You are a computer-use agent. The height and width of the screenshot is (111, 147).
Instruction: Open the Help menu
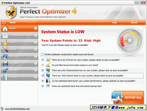coord(114,22)
